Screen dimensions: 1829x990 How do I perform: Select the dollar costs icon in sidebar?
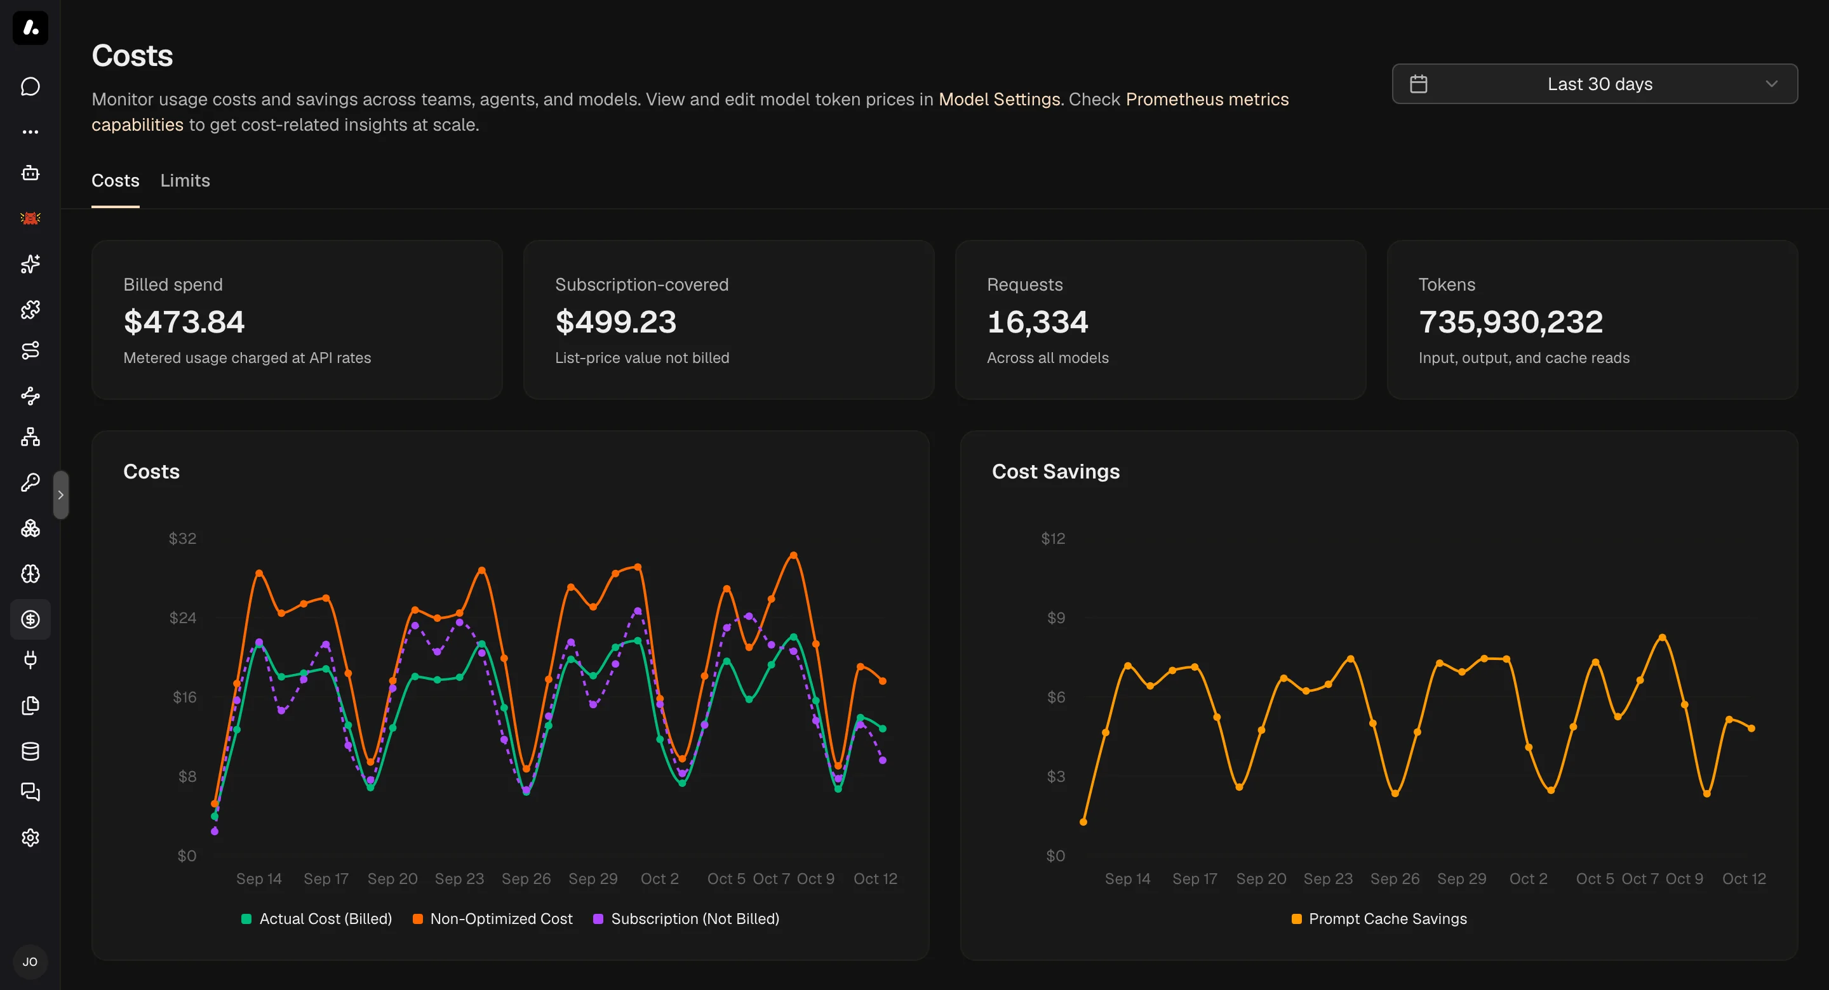tap(30, 619)
